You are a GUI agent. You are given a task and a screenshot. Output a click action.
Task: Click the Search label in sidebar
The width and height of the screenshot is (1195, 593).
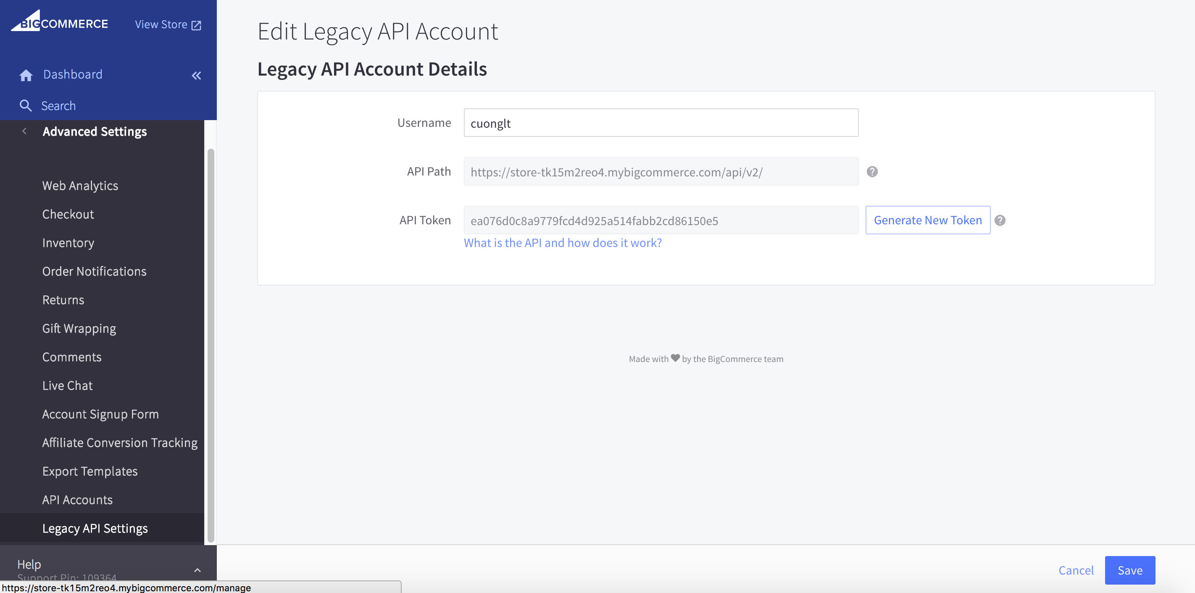[58, 106]
